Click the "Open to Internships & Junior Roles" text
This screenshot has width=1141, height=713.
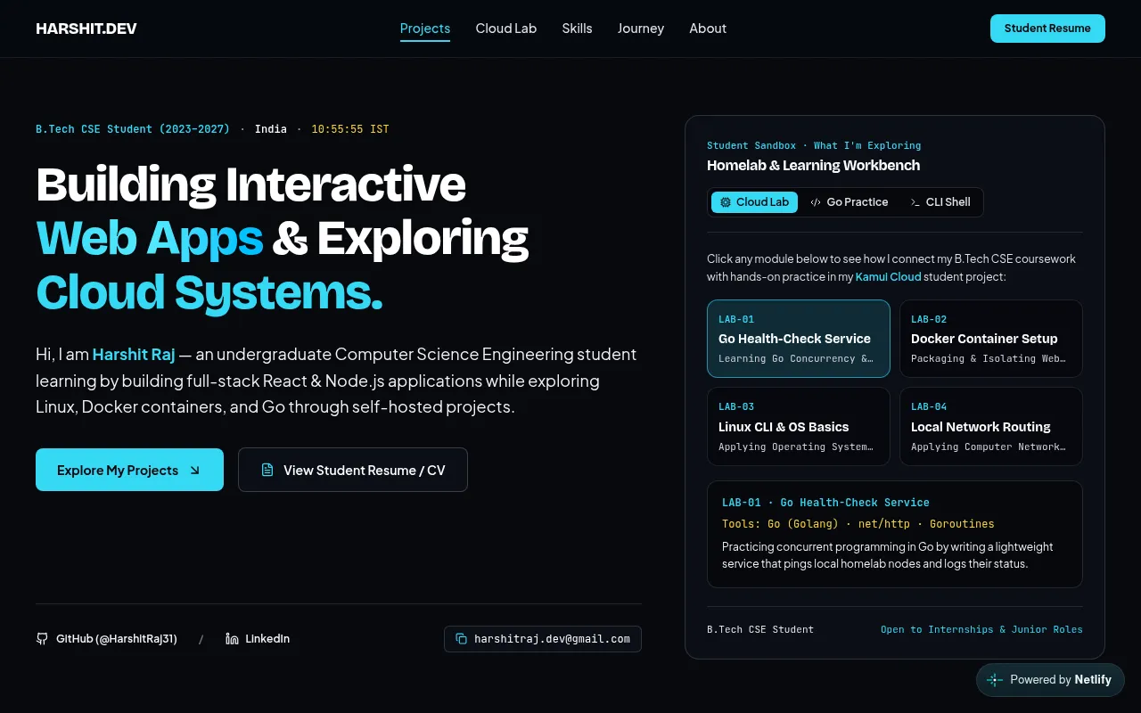(981, 629)
